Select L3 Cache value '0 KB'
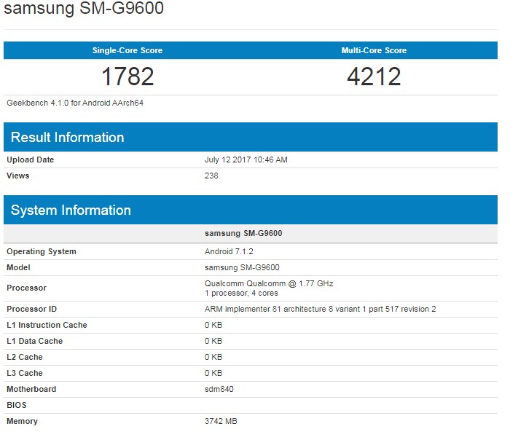The width and height of the screenshot is (518, 437). tap(213, 373)
